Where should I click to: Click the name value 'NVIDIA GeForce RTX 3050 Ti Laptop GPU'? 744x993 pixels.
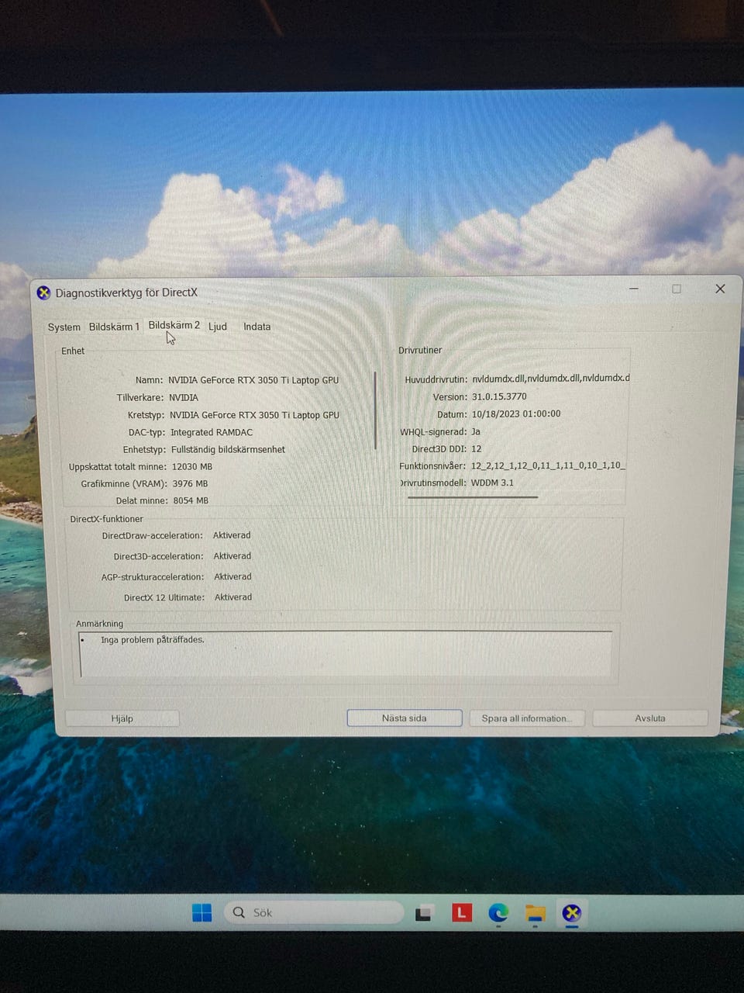click(x=253, y=380)
